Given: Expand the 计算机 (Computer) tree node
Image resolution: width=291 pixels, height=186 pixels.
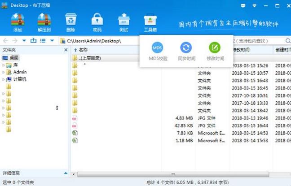Looking at the screenshot, I should pyautogui.click(x=4, y=79).
